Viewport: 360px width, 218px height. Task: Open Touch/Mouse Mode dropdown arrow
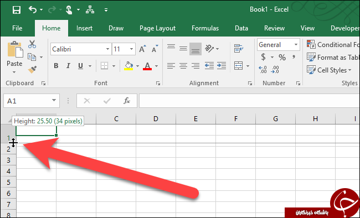[x=78, y=10]
